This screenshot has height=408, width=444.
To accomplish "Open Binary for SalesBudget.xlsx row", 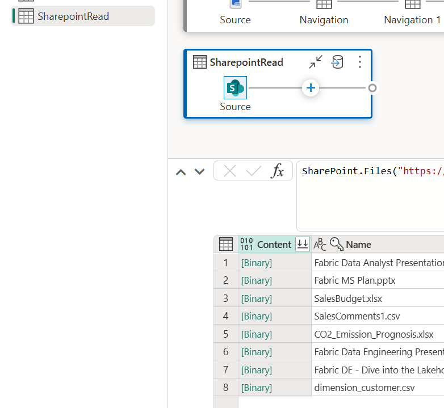I will click(257, 298).
